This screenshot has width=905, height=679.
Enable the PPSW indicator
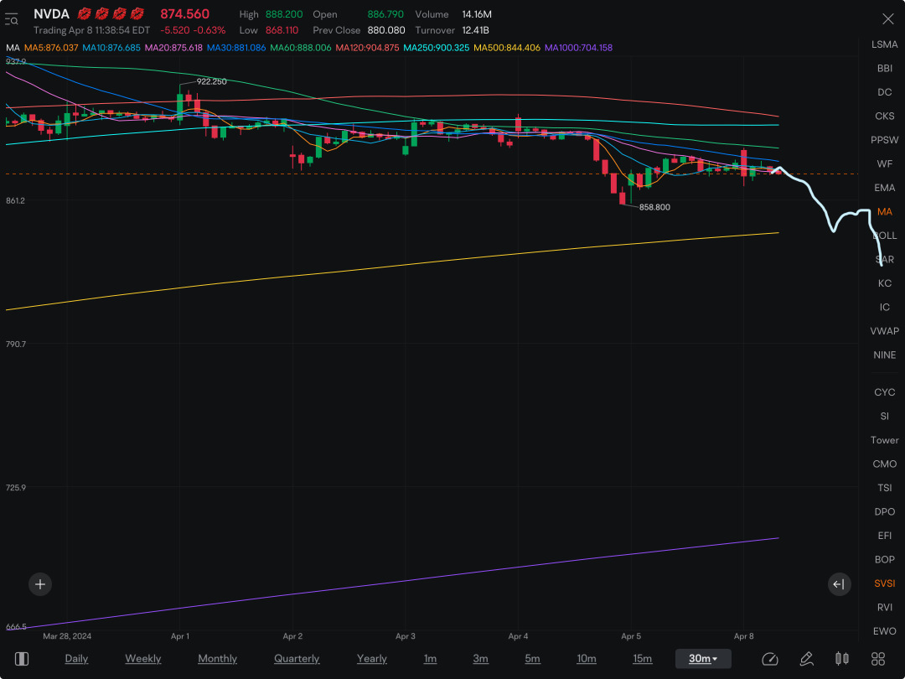coord(884,140)
